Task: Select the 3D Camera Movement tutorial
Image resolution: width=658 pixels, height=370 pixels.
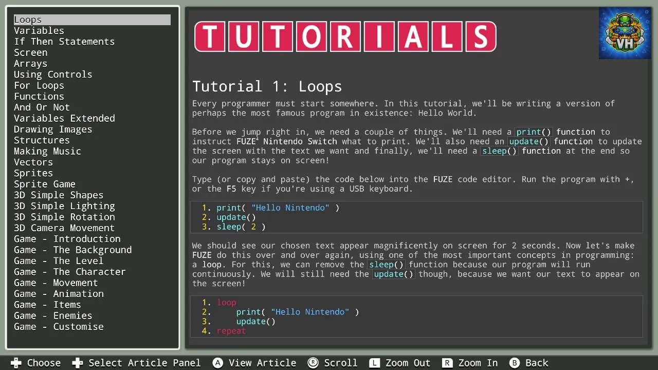Action: click(x=64, y=228)
